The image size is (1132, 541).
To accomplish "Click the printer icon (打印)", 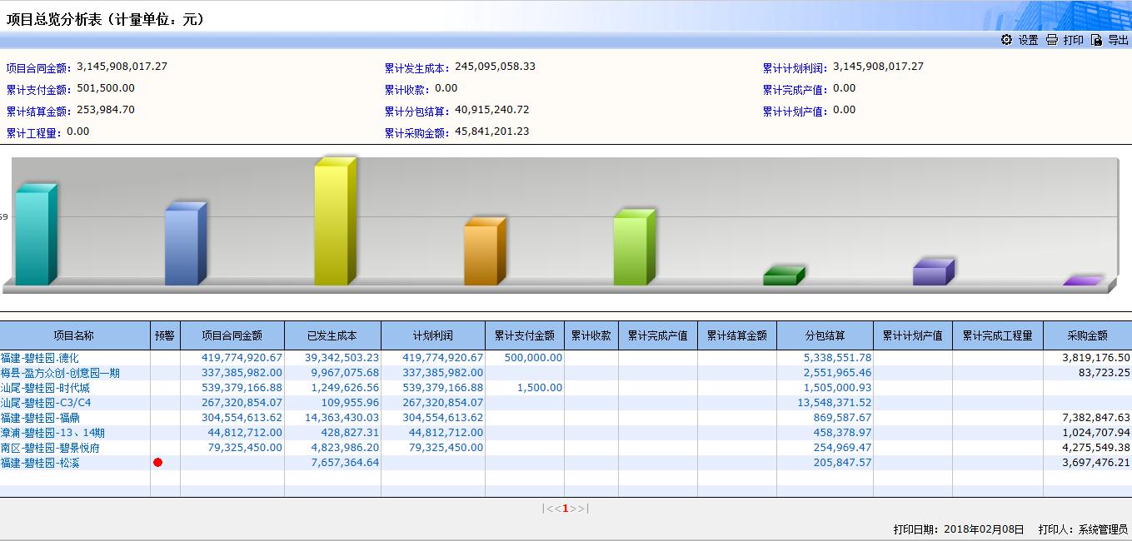I will click(x=1052, y=40).
